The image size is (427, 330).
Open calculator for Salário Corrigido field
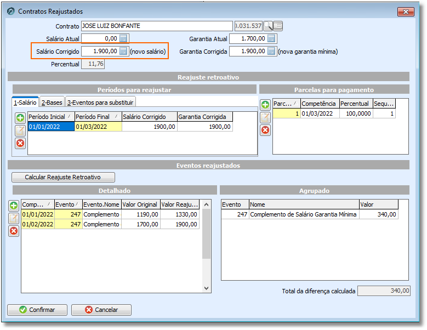(x=123, y=51)
